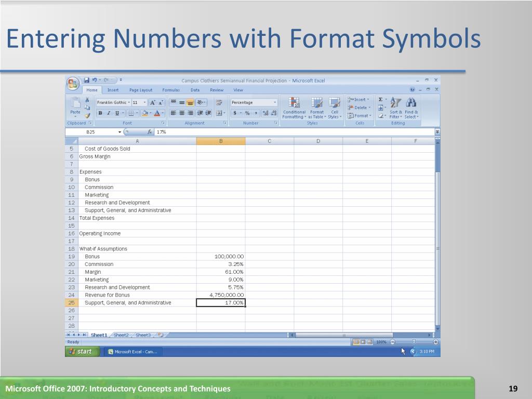Toggle Underline formatting
Viewport: 532px width, 399px height.
click(x=117, y=113)
